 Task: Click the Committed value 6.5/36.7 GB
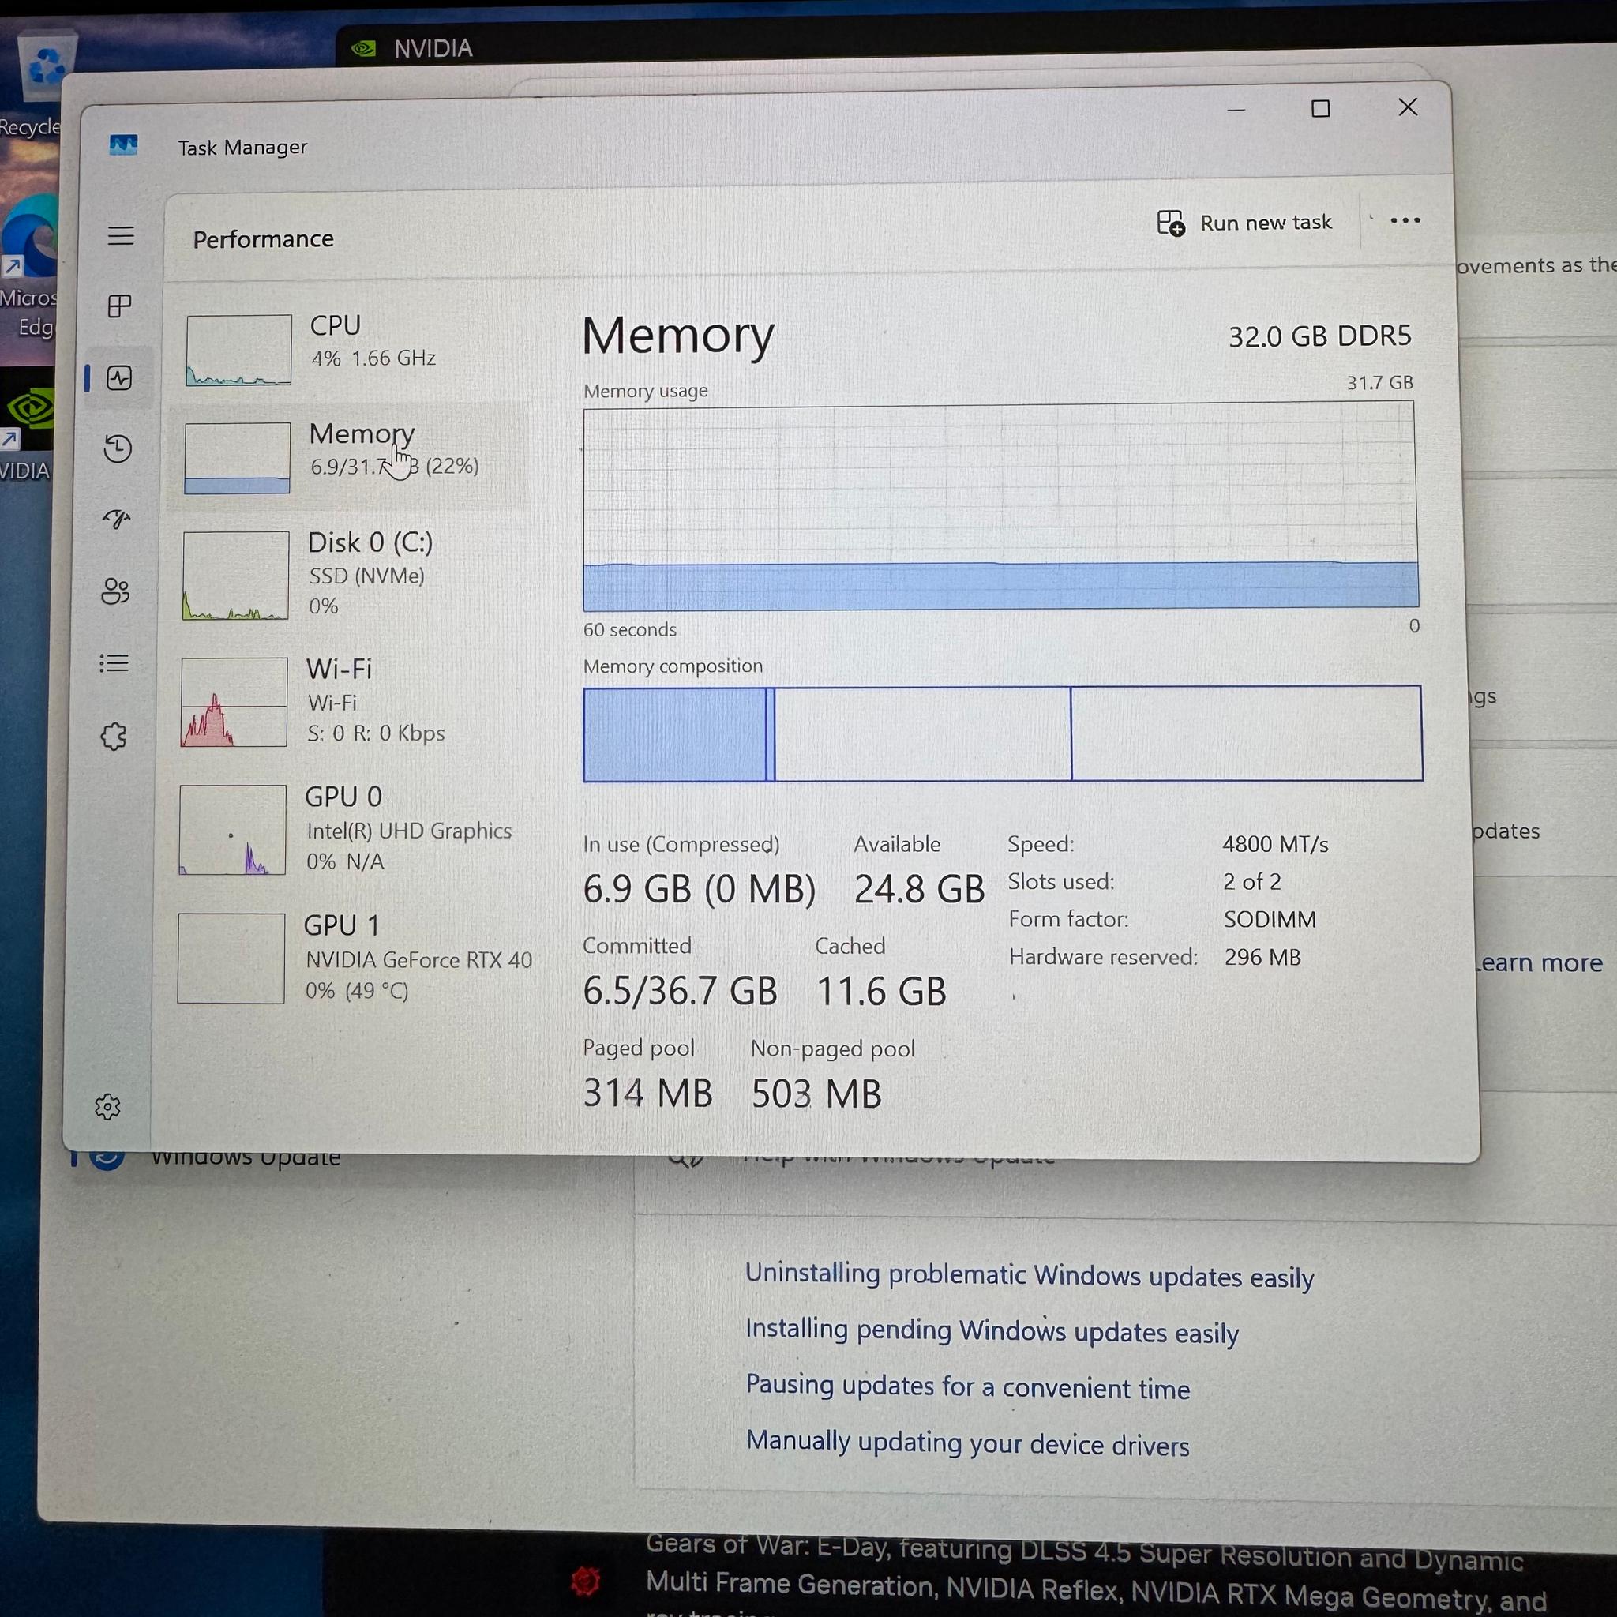click(x=680, y=991)
